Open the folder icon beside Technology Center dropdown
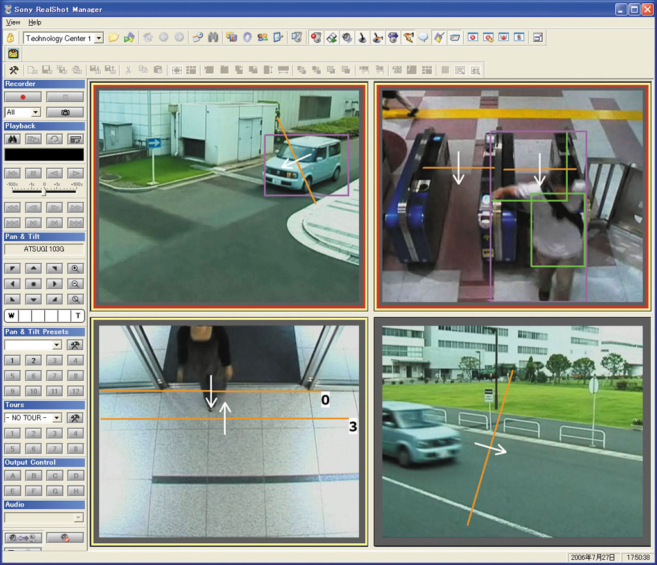657x565 pixels. tap(114, 38)
